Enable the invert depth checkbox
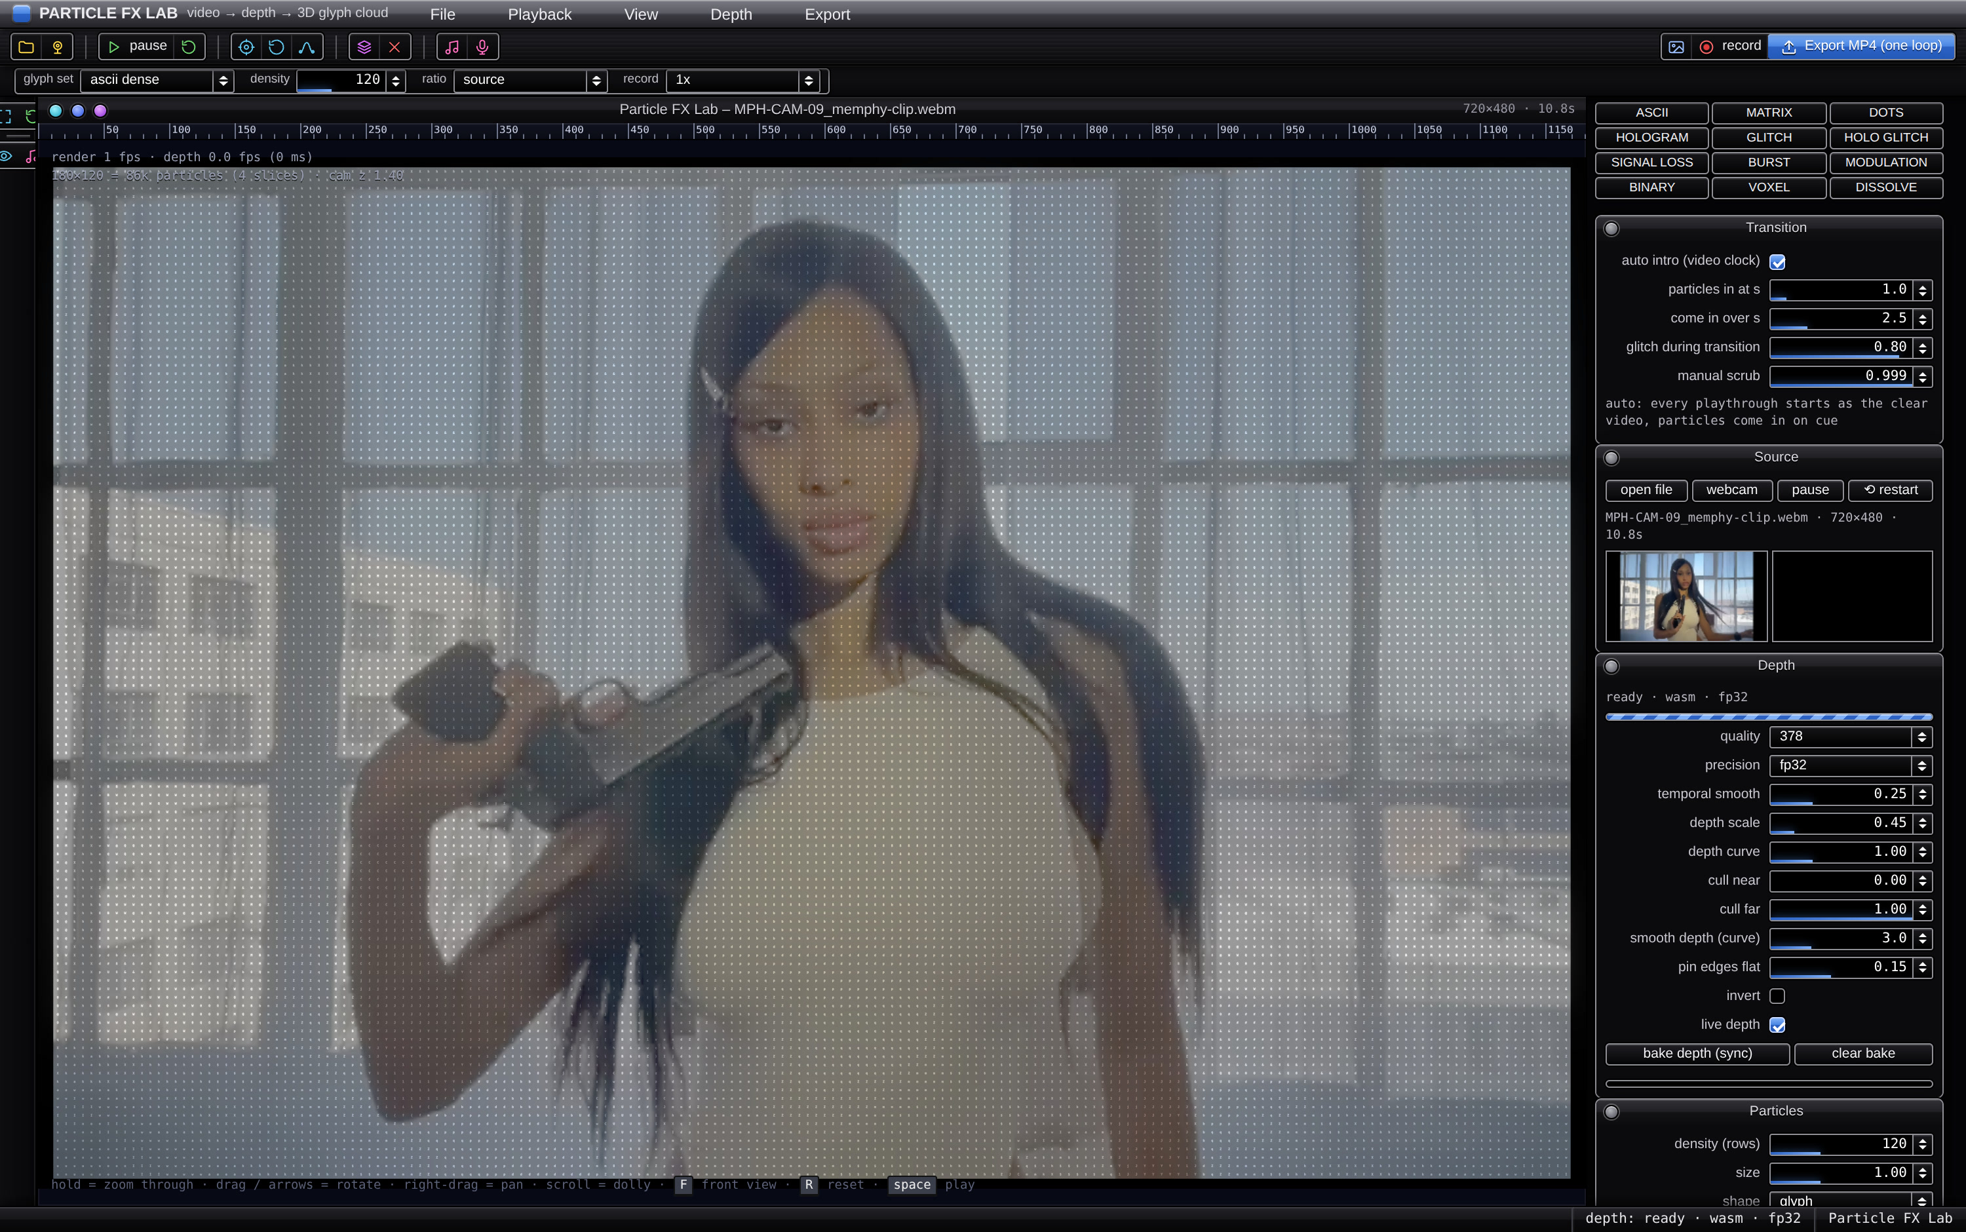 tap(1778, 995)
